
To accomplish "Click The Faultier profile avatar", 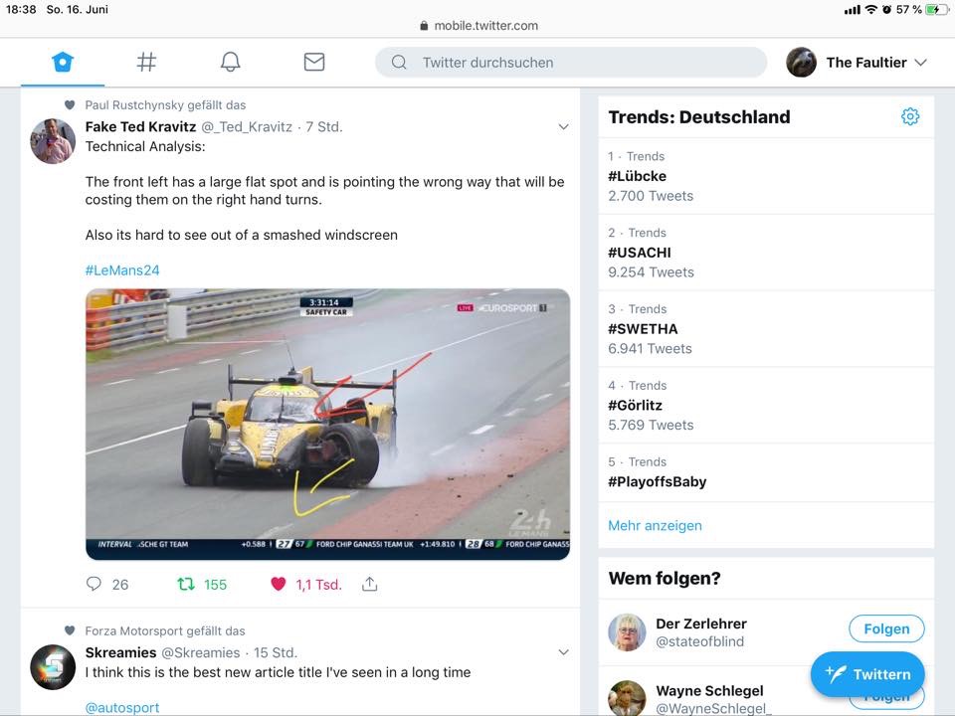I will 801,62.
